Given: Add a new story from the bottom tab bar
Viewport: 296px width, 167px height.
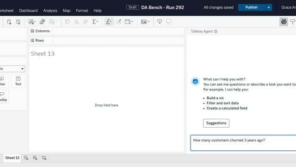Looking at the screenshot, I should click(x=44, y=158).
